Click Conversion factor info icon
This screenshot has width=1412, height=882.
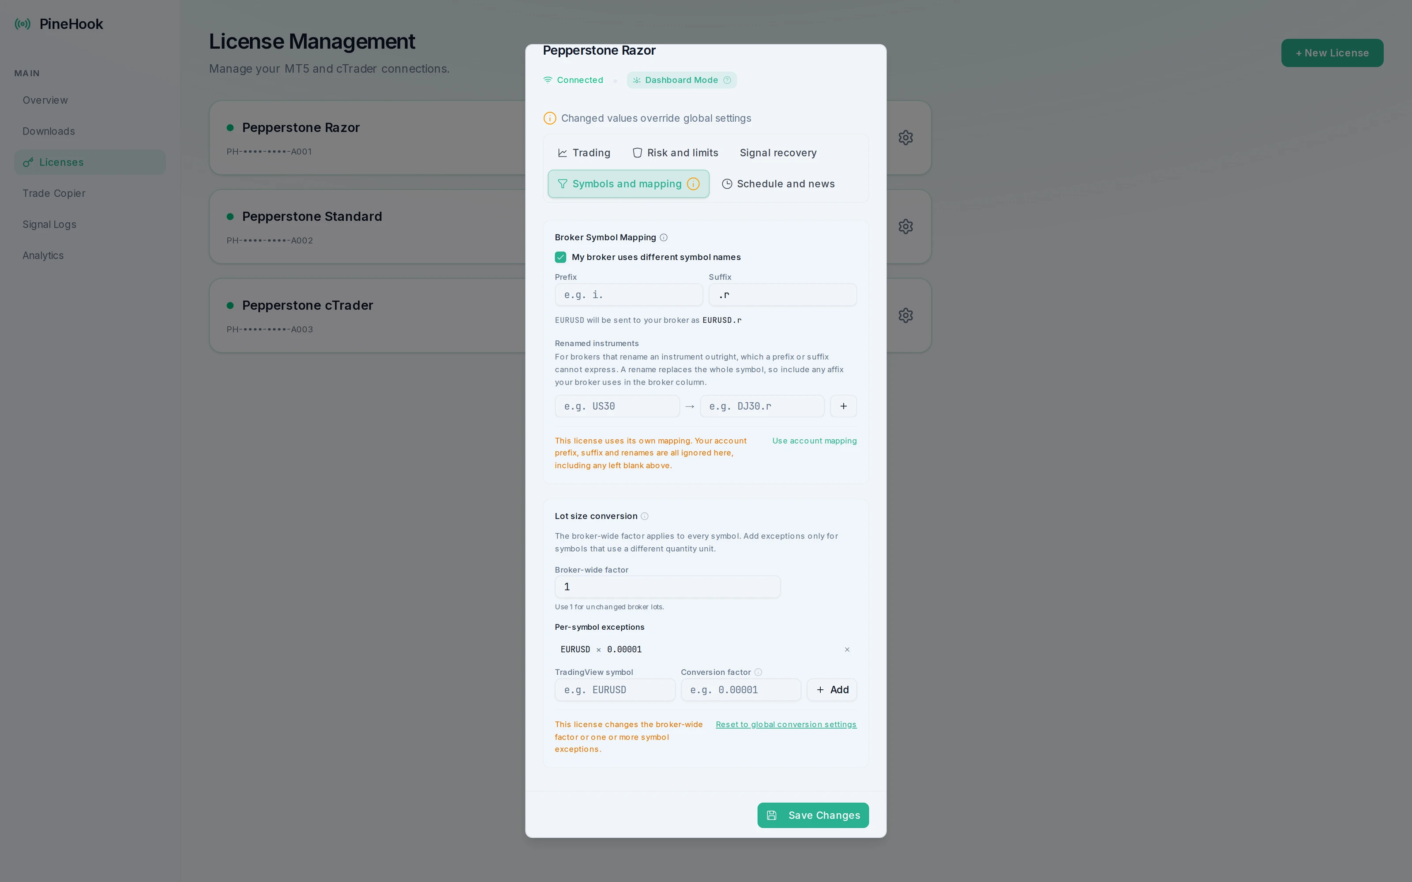pyautogui.click(x=759, y=672)
